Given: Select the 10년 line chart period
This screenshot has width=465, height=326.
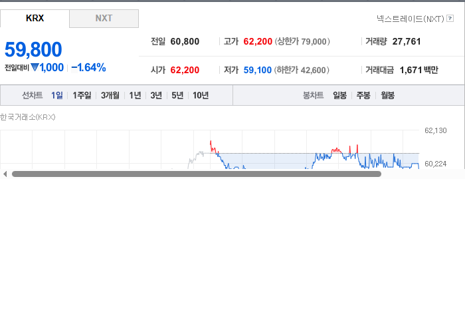Looking at the screenshot, I should point(201,95).
